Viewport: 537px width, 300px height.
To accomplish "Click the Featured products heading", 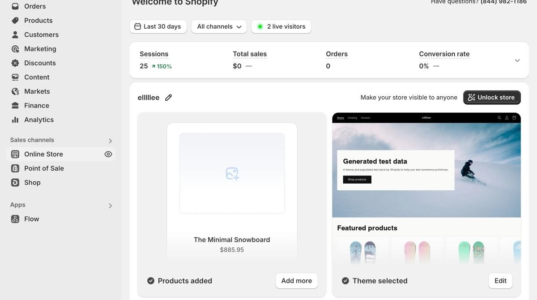I will pyautogui.click(x=367, y=228).
